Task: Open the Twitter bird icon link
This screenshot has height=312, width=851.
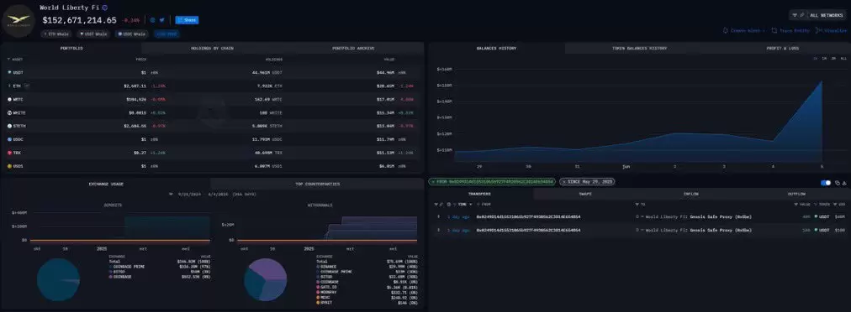Action: [161, 20]
